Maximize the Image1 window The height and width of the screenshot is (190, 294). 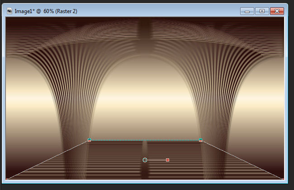[x=262, y=11]
